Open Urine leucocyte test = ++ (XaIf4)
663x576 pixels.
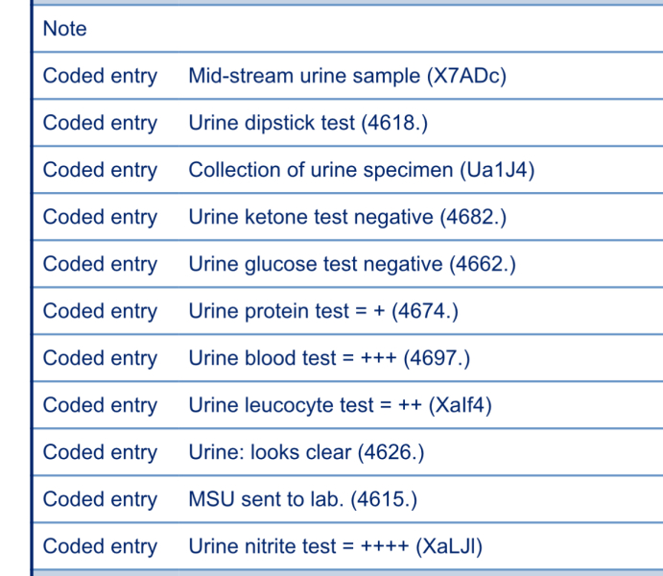[x=340, y=405]
